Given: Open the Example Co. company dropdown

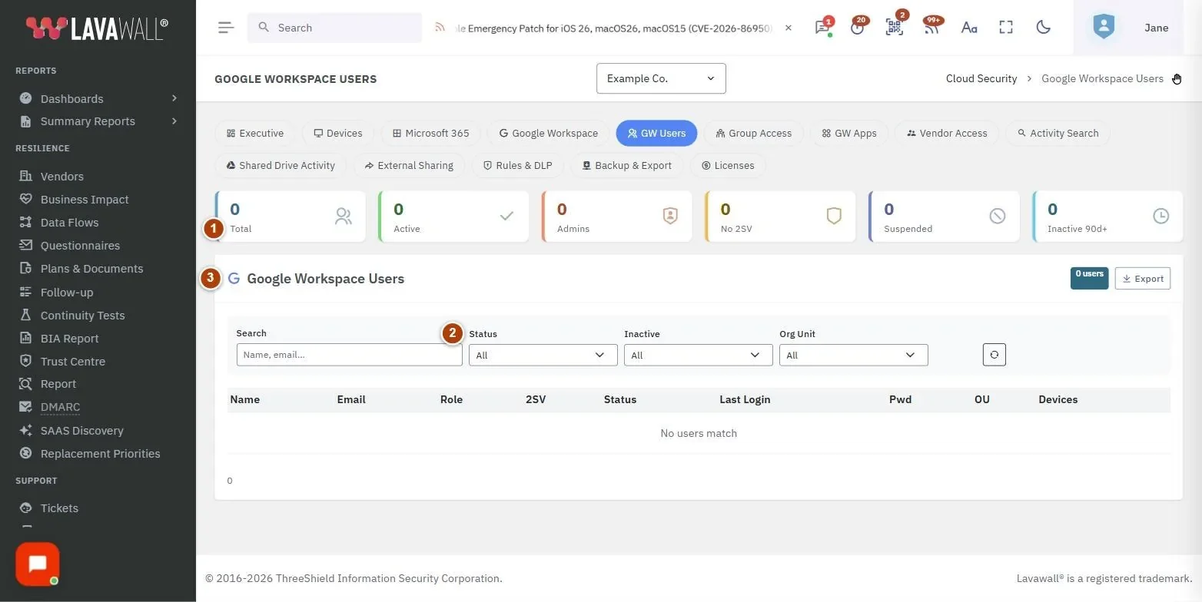Looking at the screenshot, I should (661, 78).
